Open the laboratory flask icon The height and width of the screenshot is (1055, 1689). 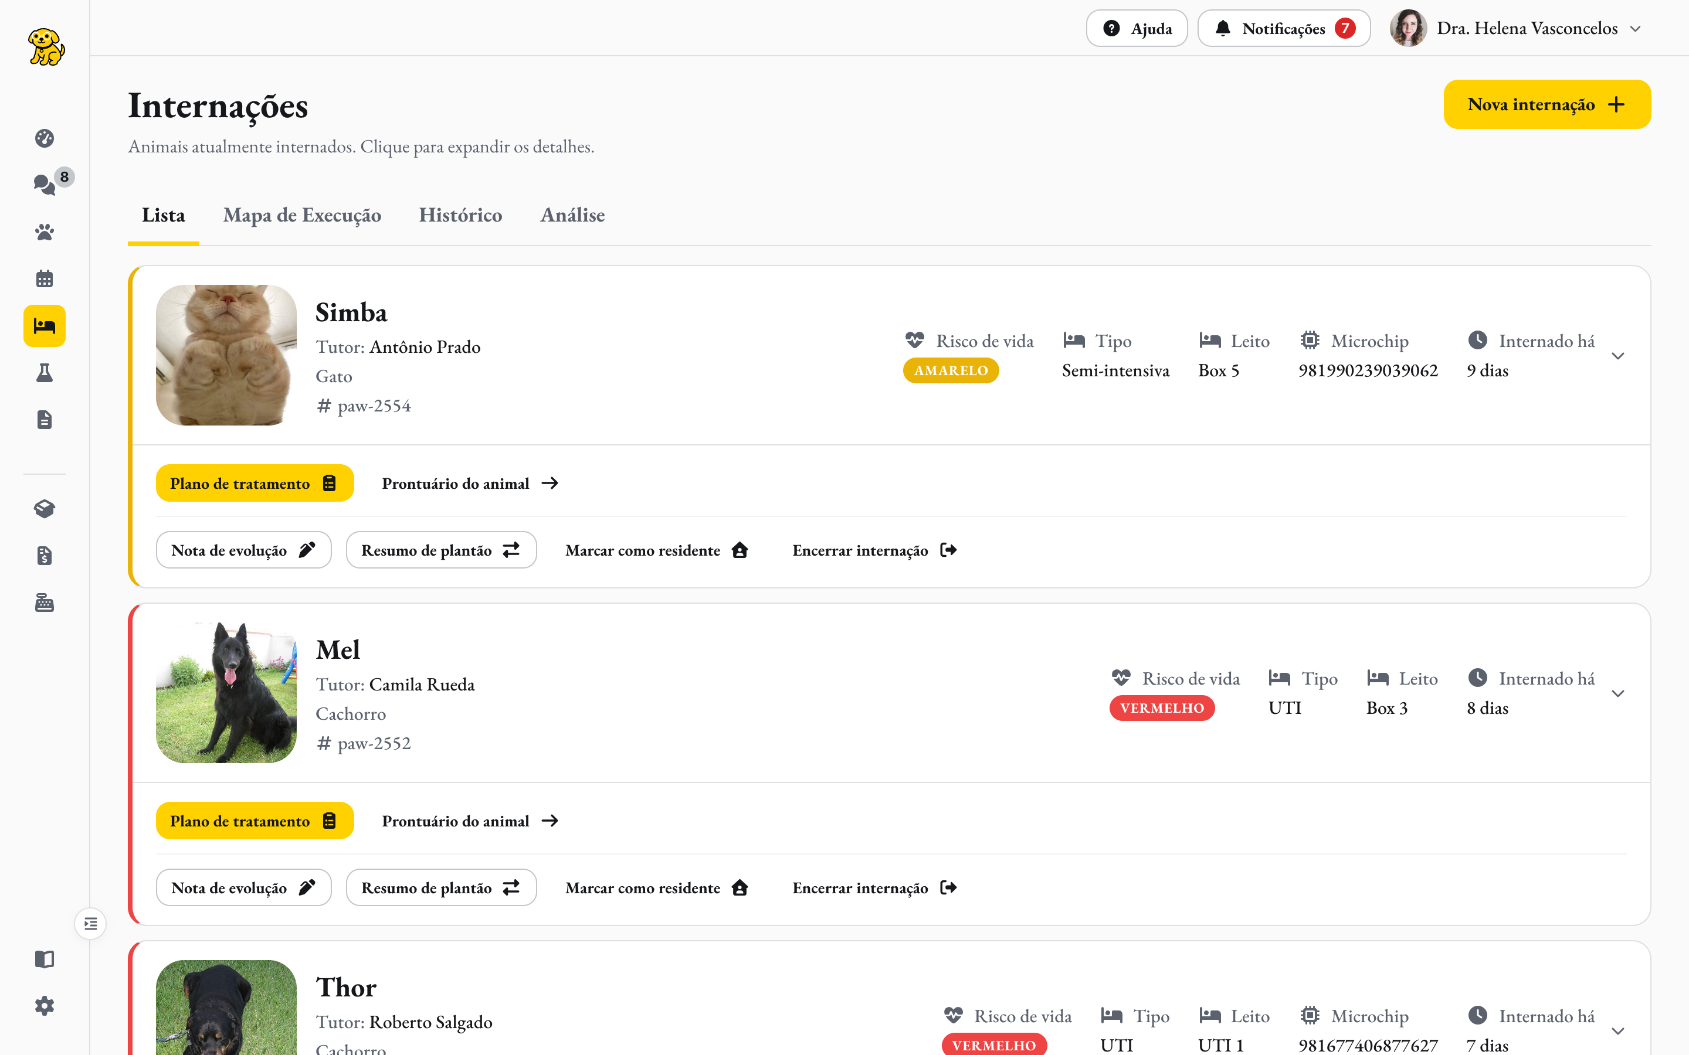[x=45, y=373]
